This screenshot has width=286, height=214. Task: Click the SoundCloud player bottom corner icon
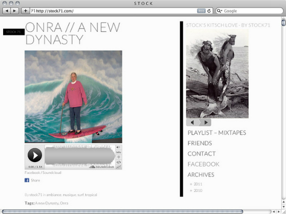119,167
